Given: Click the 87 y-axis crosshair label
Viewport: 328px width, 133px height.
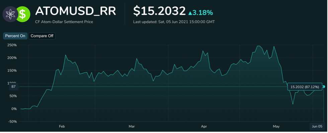Looking at the screenshot, I should pyautogui.click(x=14, y=86).
